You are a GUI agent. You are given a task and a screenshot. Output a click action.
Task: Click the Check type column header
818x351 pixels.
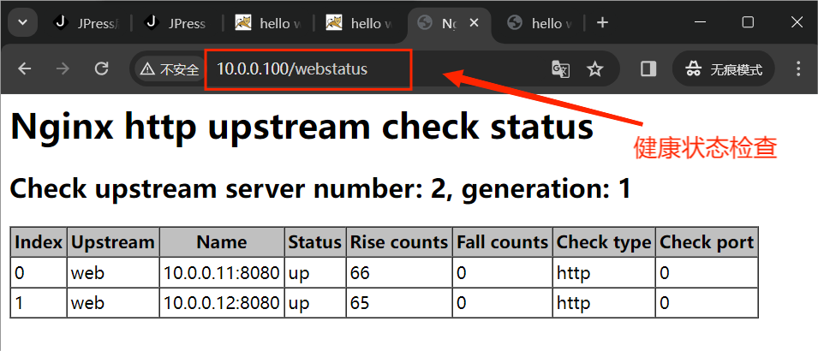(604, 242)
